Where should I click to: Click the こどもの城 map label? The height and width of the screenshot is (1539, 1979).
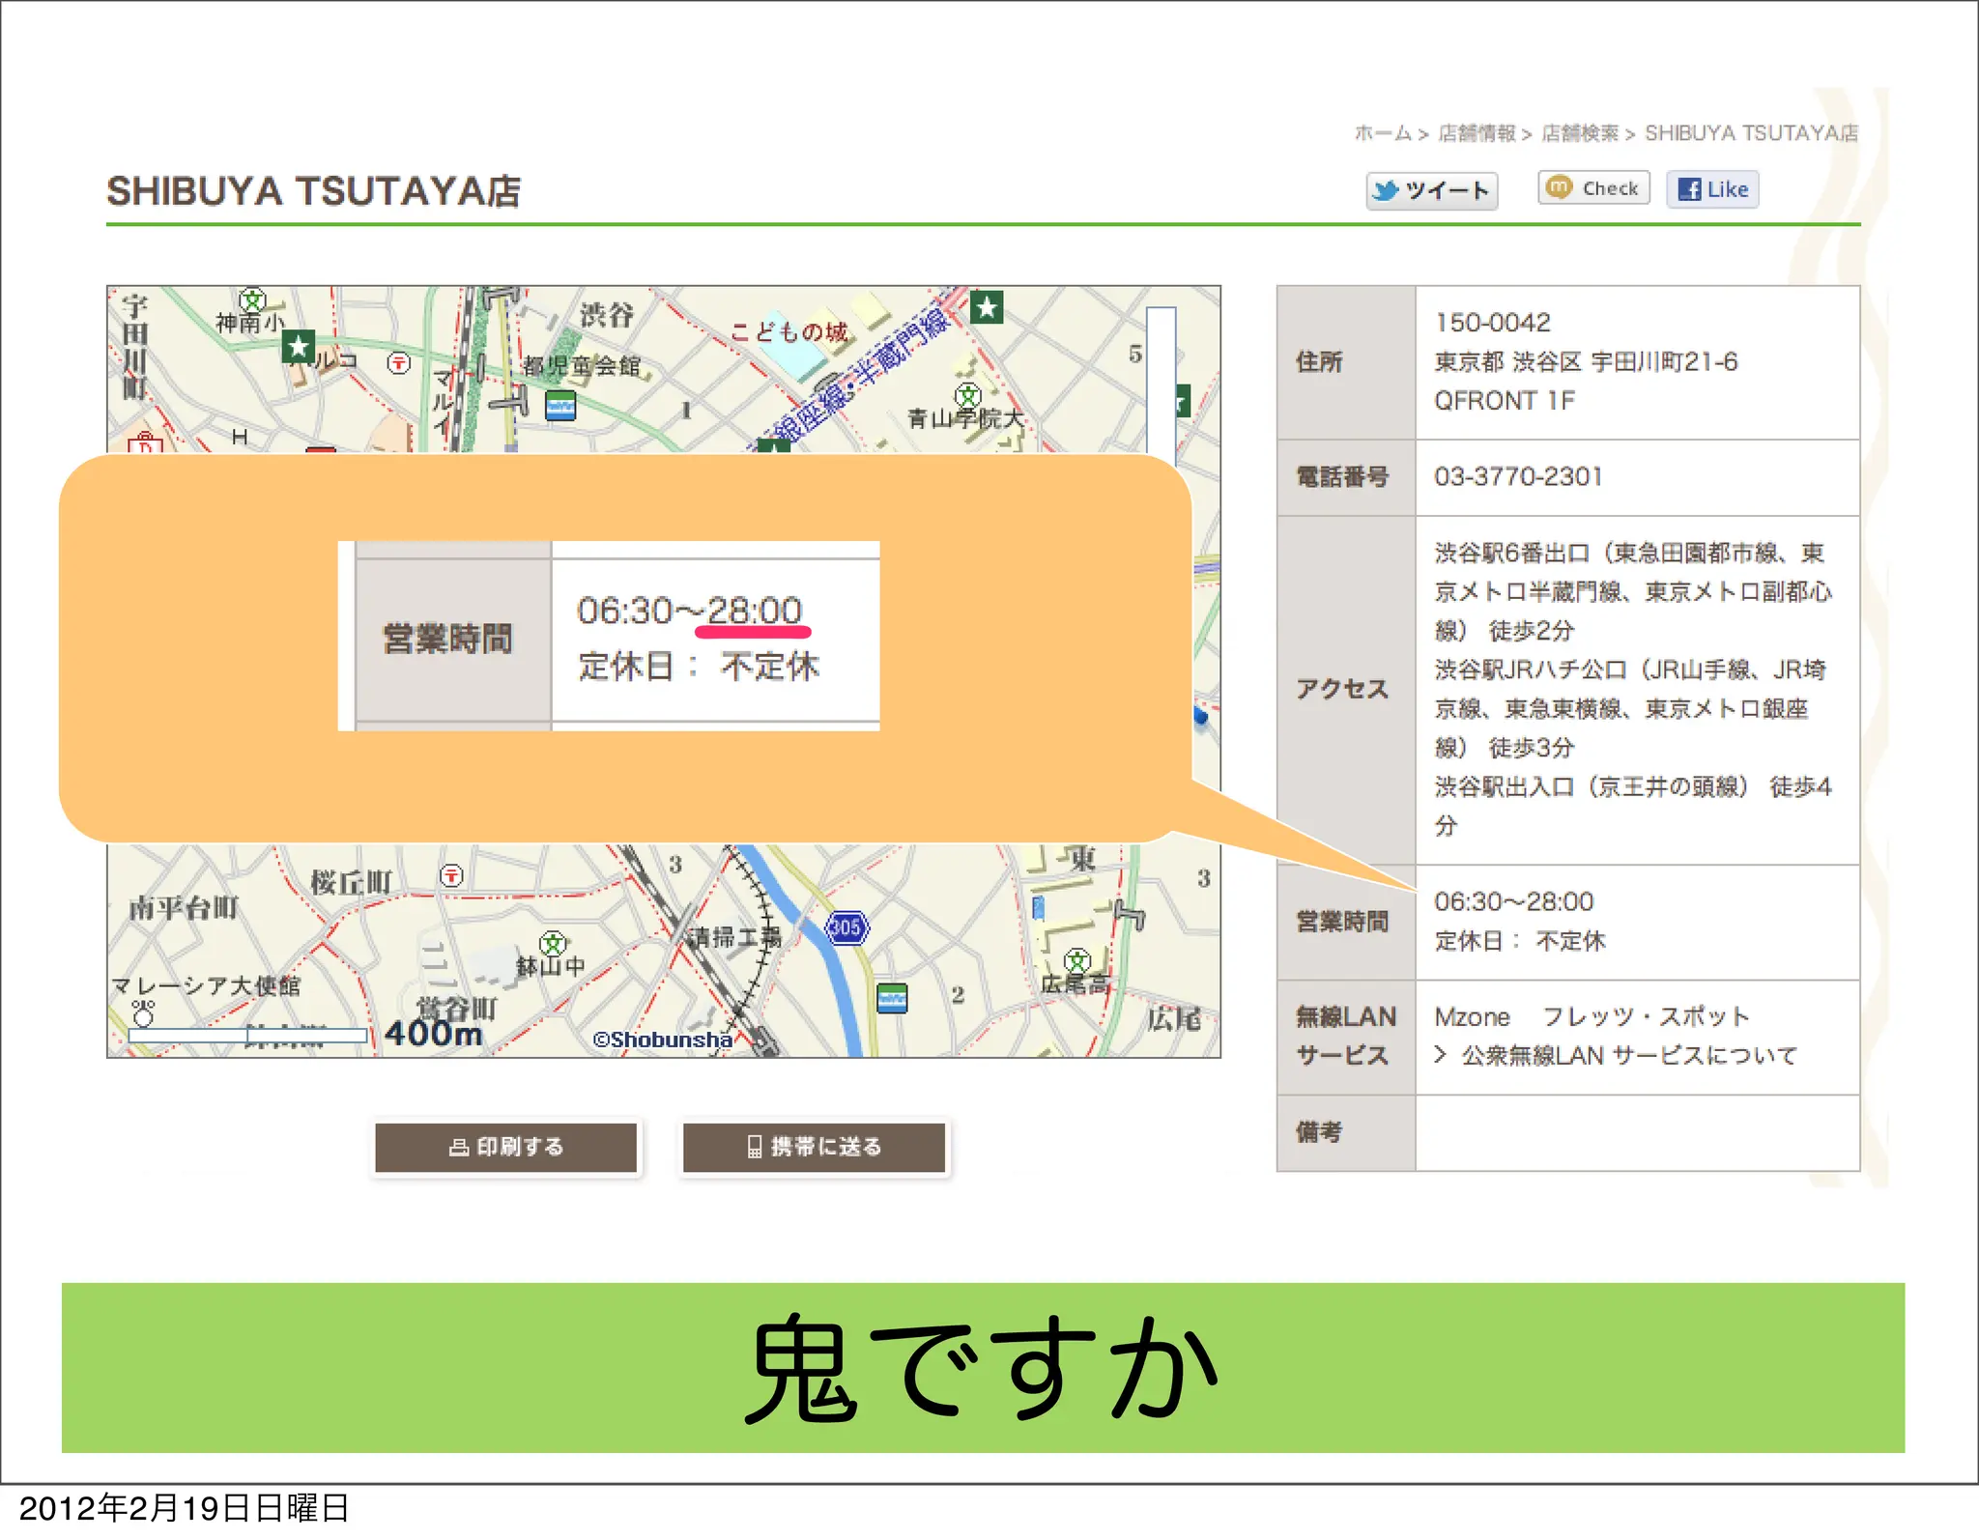(x=789, y=332)
